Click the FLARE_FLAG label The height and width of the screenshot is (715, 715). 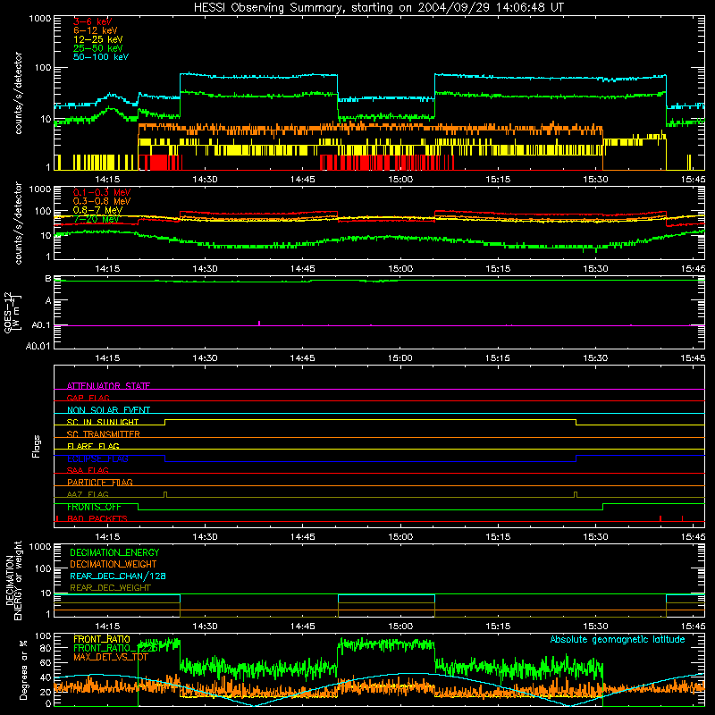pyautogui.click(x=93, y=446)
